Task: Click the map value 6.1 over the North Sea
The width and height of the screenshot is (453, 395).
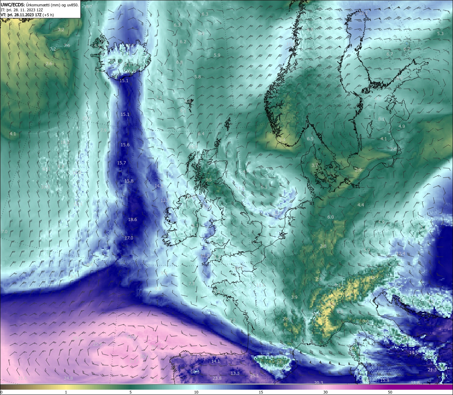Action: (264, 187)
